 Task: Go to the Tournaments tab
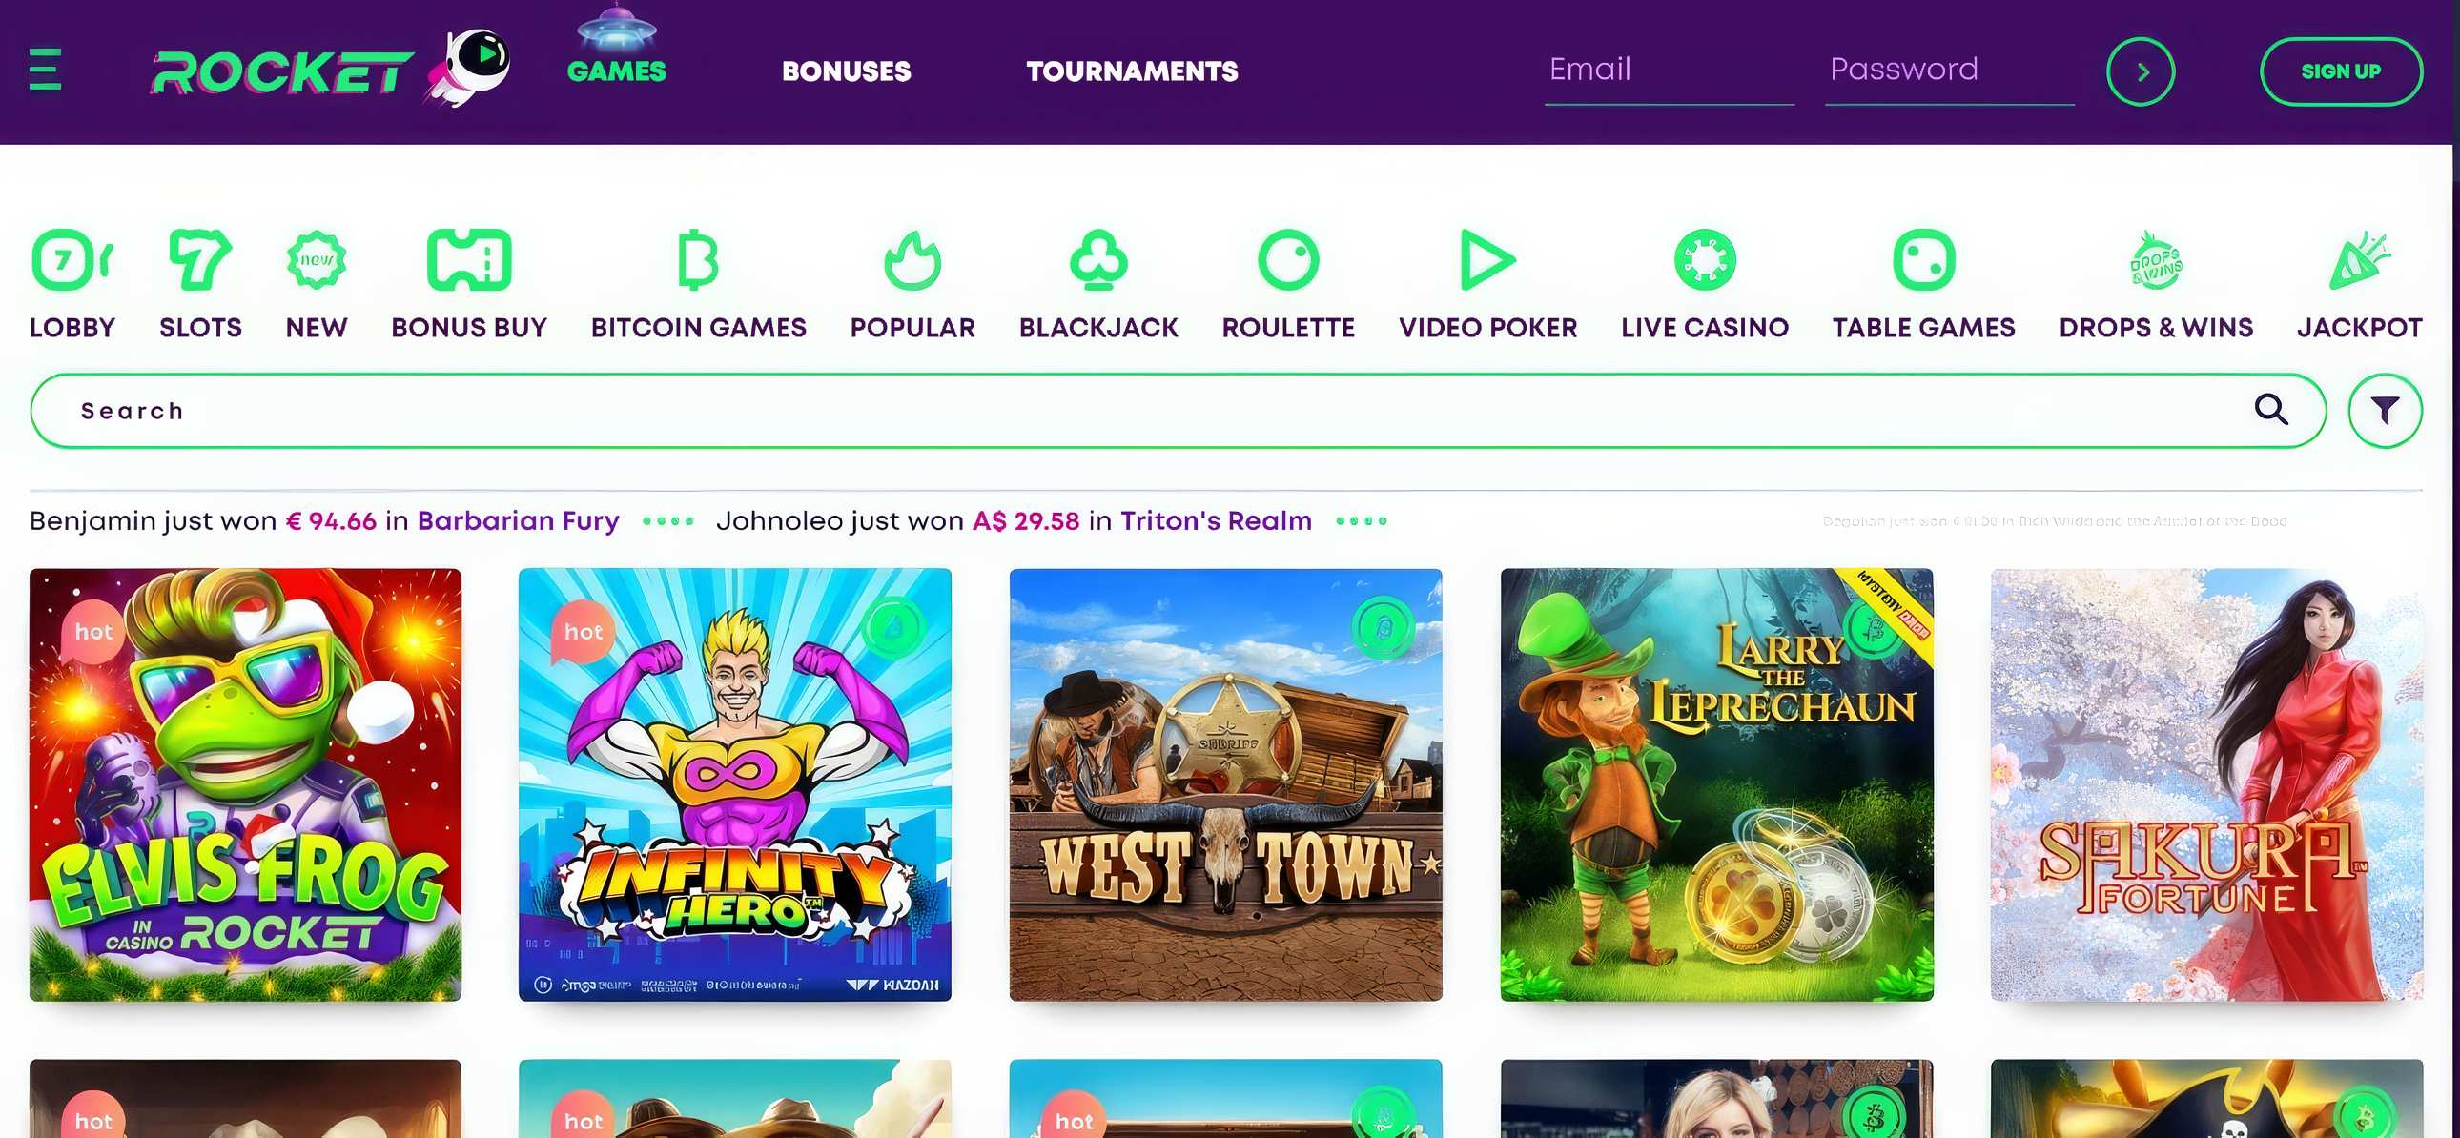coord(1132,71)
